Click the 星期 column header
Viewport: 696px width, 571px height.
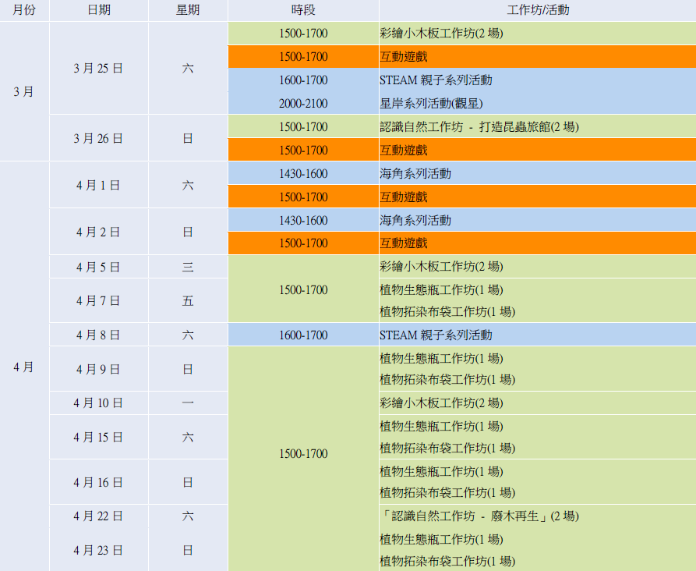point(188,10)
